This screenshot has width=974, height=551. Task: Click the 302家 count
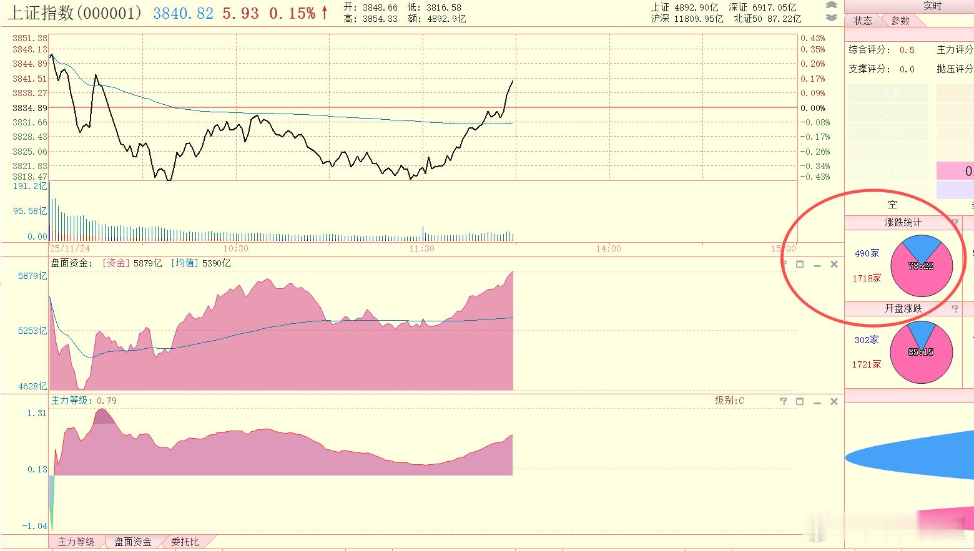click(867, 340)
